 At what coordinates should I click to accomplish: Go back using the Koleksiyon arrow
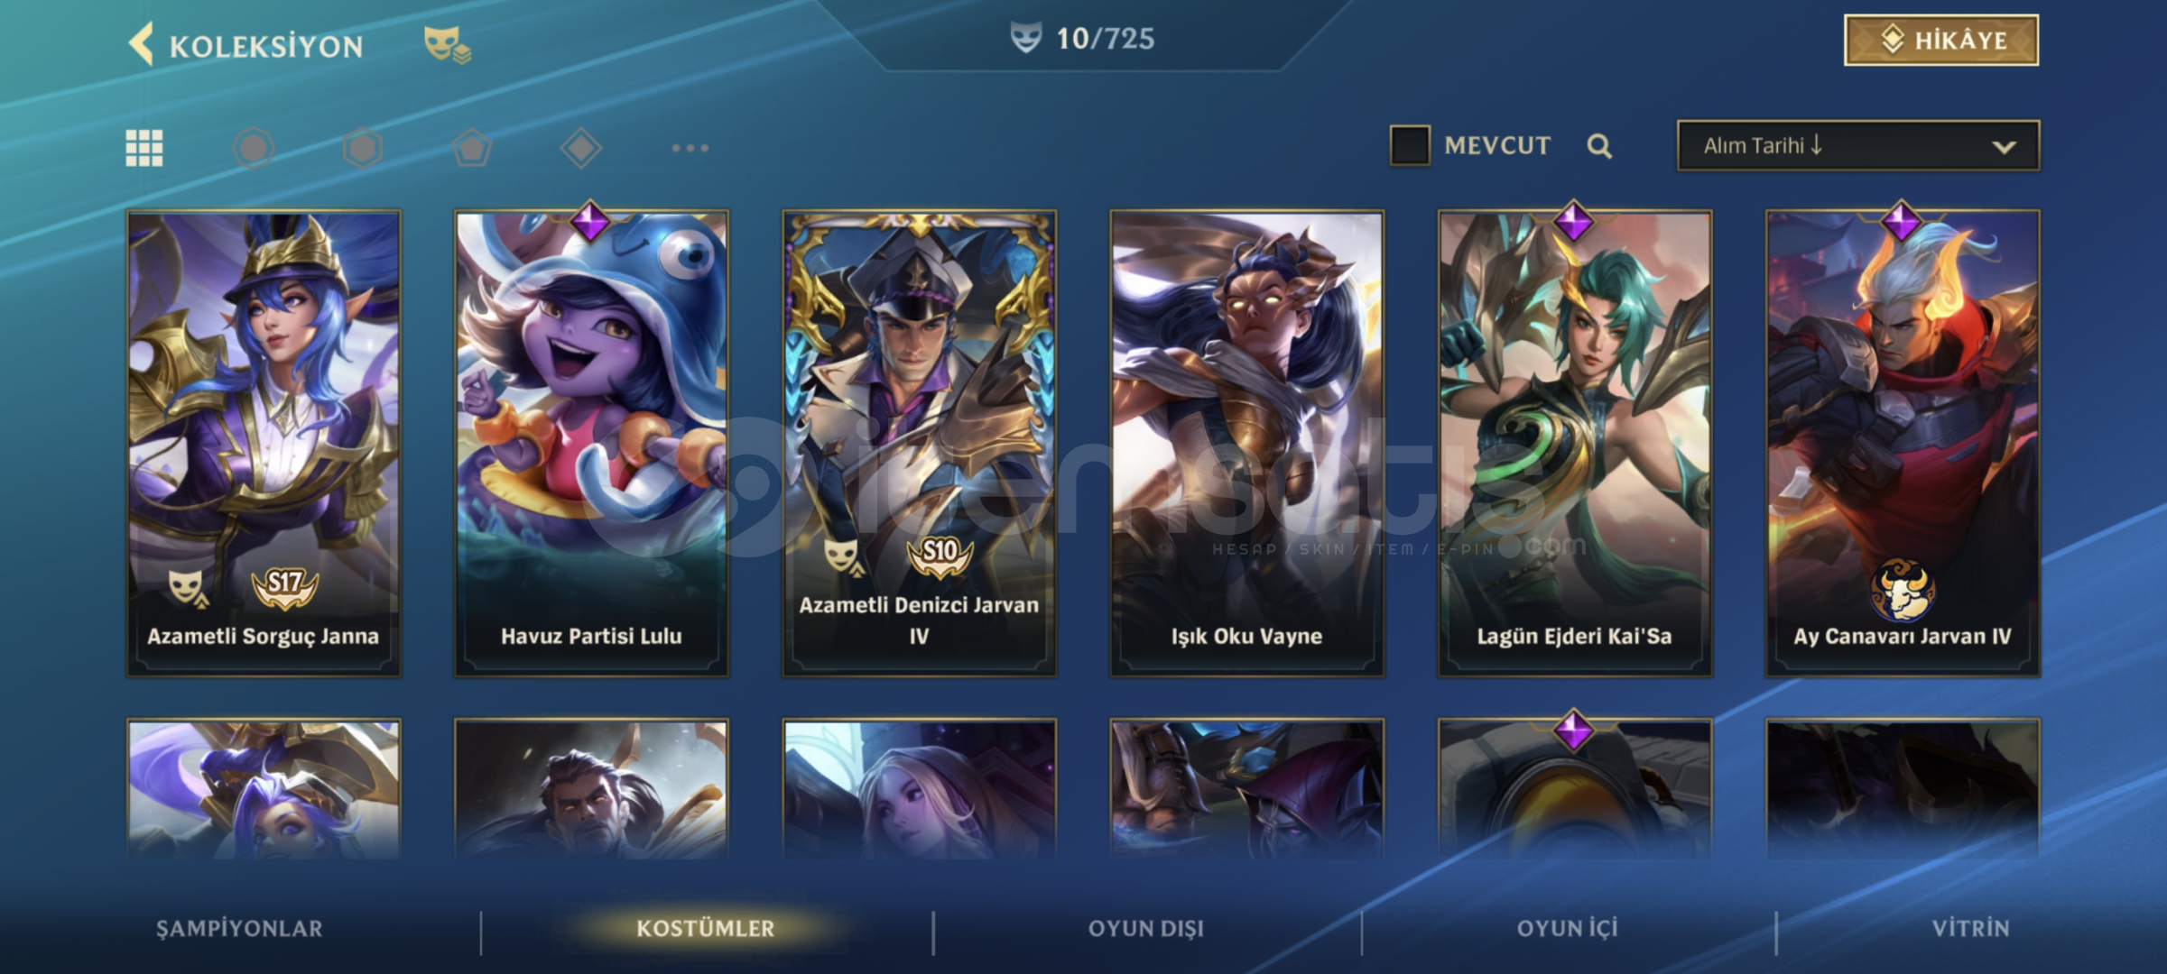[x=142, y=44]
